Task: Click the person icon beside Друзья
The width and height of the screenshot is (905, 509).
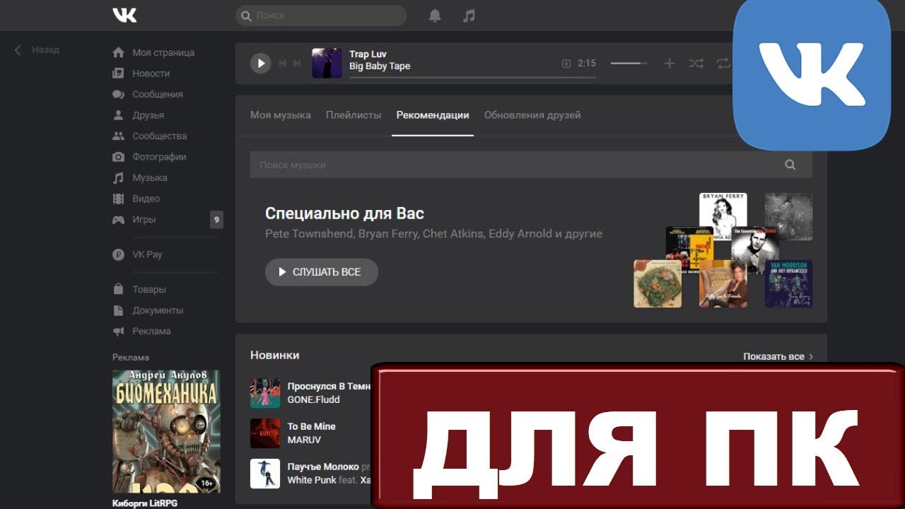Action: coord(119,115)
